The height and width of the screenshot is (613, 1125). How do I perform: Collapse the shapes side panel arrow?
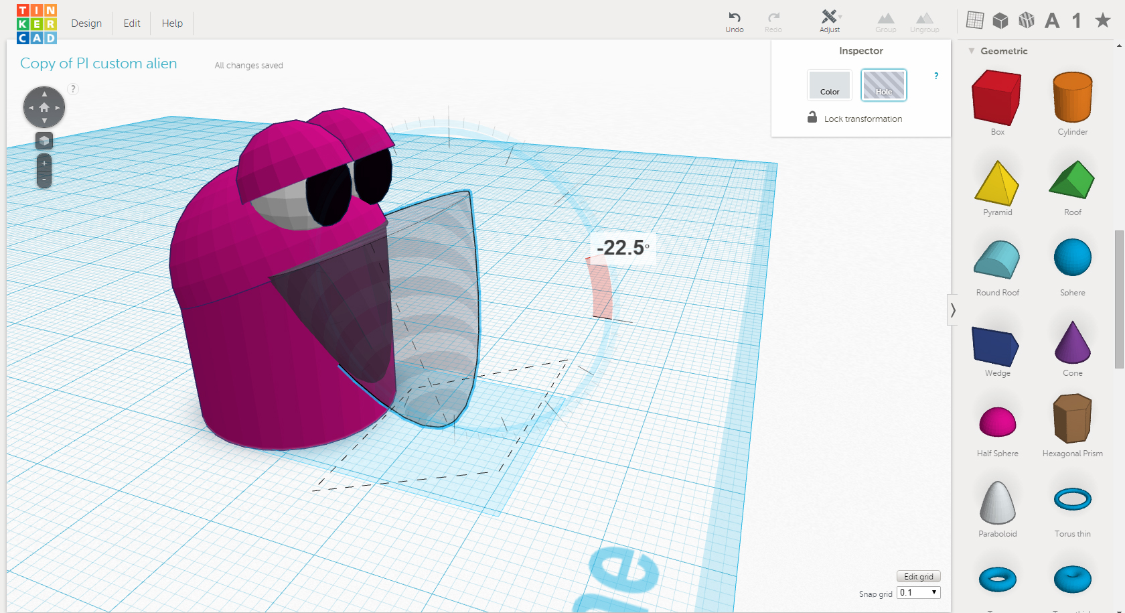952,310
